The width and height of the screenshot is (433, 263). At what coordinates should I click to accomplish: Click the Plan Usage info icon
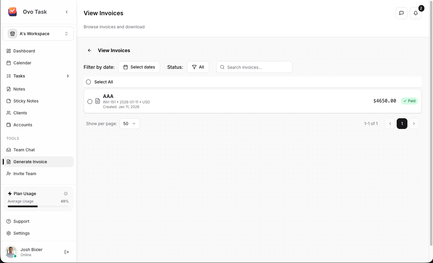66,194
